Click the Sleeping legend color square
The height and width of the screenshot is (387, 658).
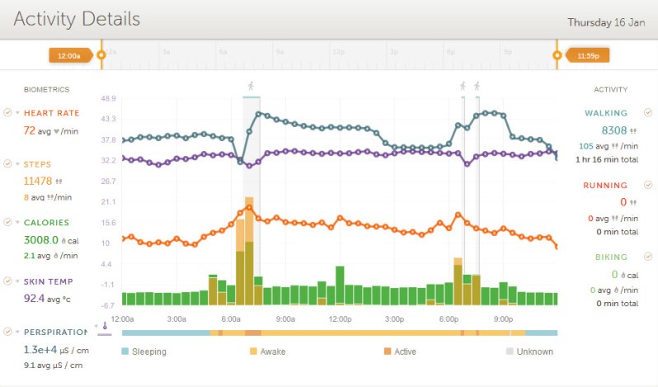coord(125,352)
